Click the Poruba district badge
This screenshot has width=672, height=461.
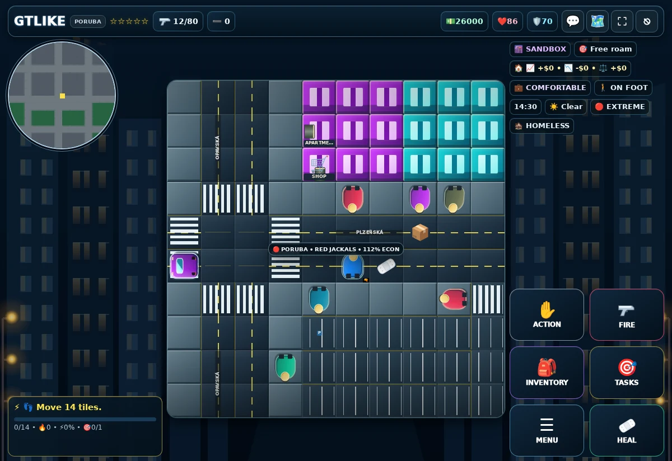(x=88, y=21)
